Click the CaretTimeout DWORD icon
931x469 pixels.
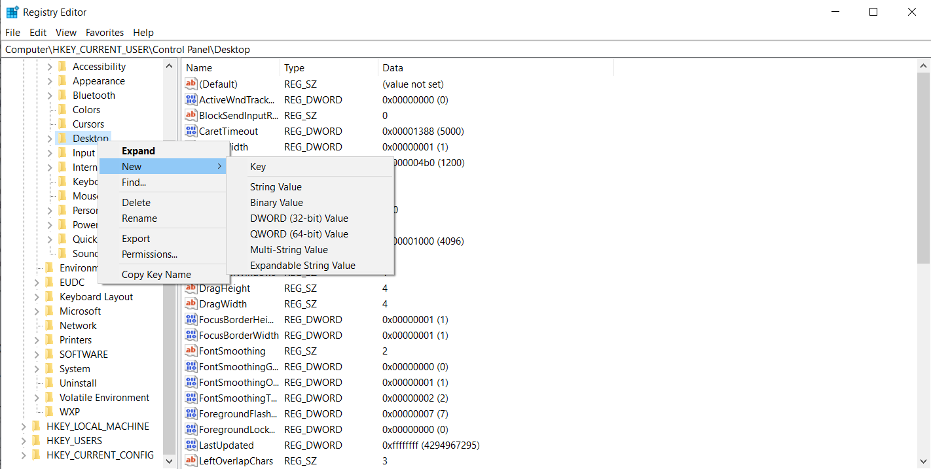(191, 131)
